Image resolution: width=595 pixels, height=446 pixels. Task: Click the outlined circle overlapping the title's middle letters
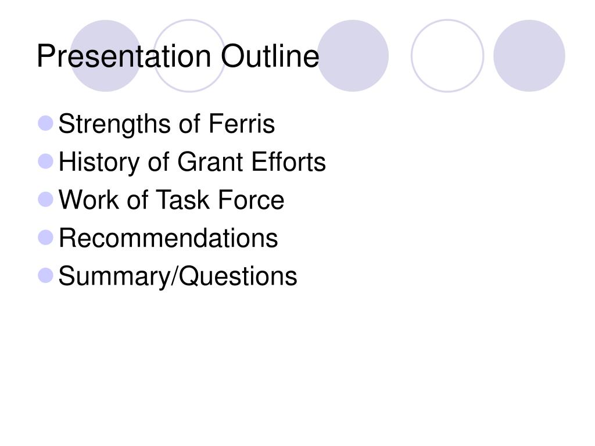(189, 56)
